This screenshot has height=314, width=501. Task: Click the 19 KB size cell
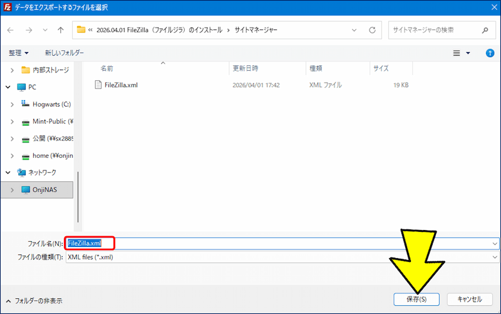401,85
